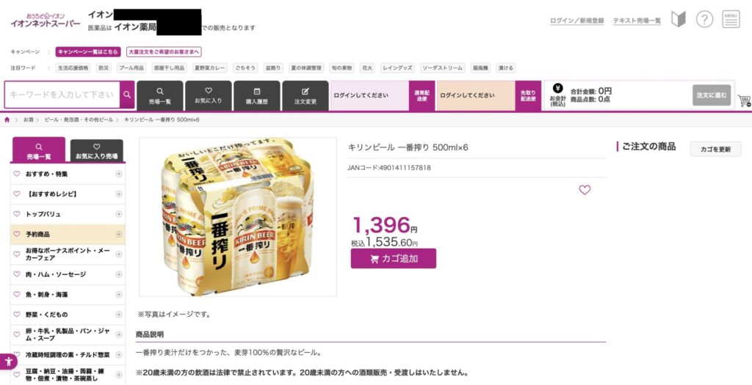Expand the 魚・刺身・海藻 category

(118, 295)
